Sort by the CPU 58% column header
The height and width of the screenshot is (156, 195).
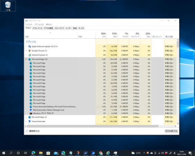(x=101, y=35)
